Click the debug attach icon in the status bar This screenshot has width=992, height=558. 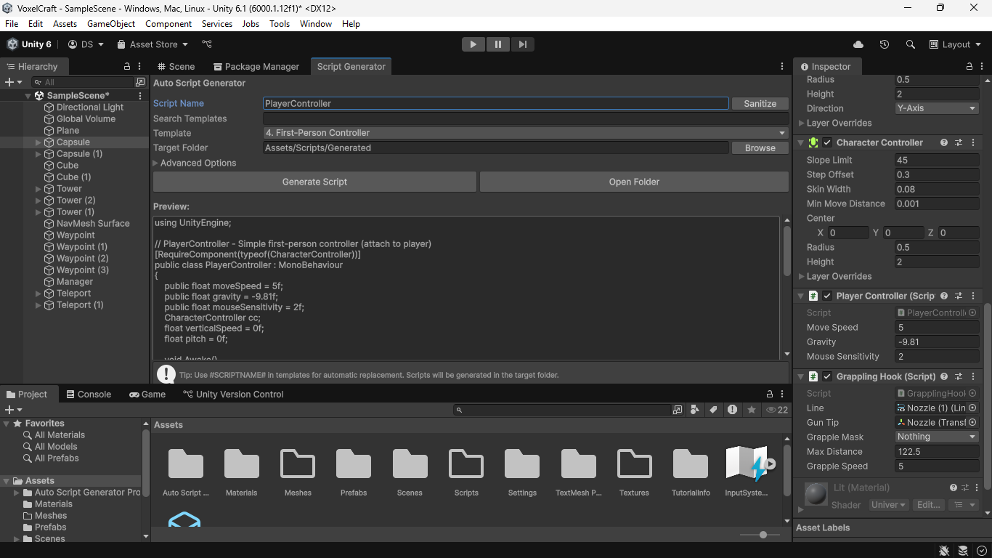click(x=943, y=550)
